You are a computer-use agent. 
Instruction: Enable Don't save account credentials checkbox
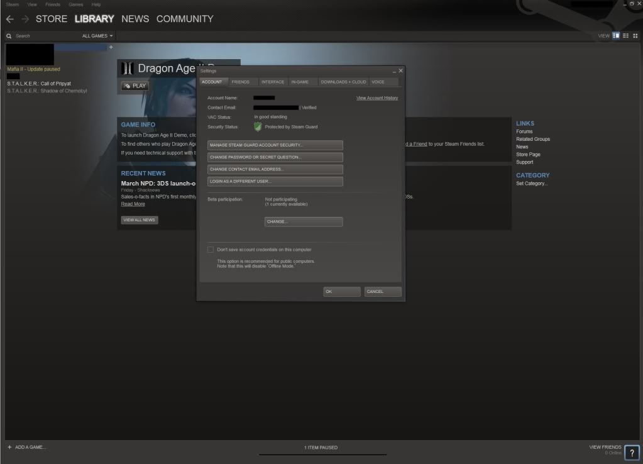[x=211, y=250]
